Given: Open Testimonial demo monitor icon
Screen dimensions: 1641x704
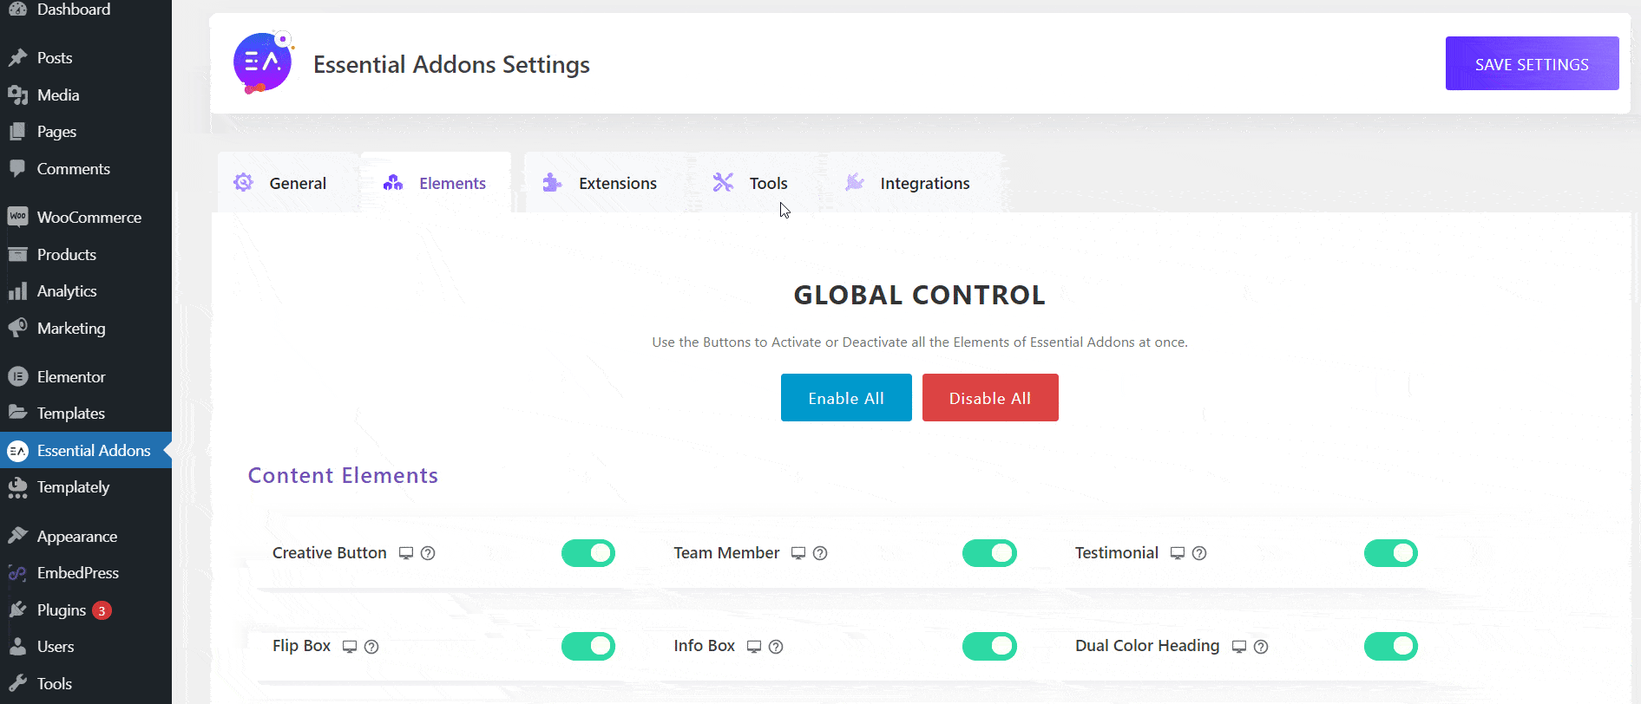Looking at the screenshot, I should point(1178,553).
